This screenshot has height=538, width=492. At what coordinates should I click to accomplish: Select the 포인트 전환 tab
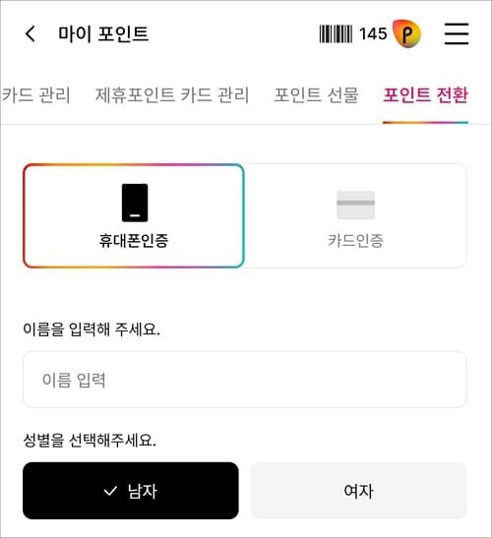426,95
